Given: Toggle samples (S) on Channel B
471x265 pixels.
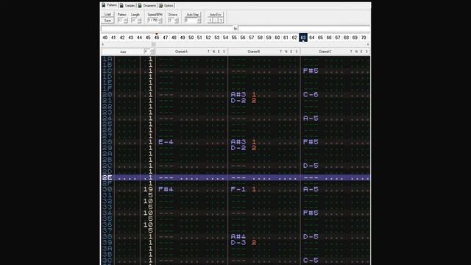Looking at the screenshot, I should (296, 52).
